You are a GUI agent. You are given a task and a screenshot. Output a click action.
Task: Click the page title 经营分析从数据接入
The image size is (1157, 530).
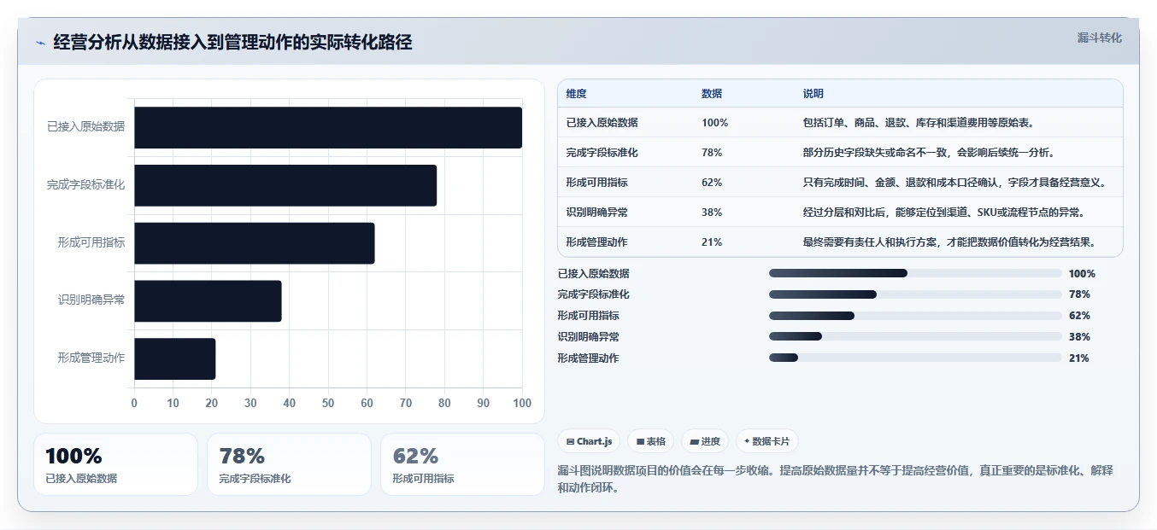232,43
